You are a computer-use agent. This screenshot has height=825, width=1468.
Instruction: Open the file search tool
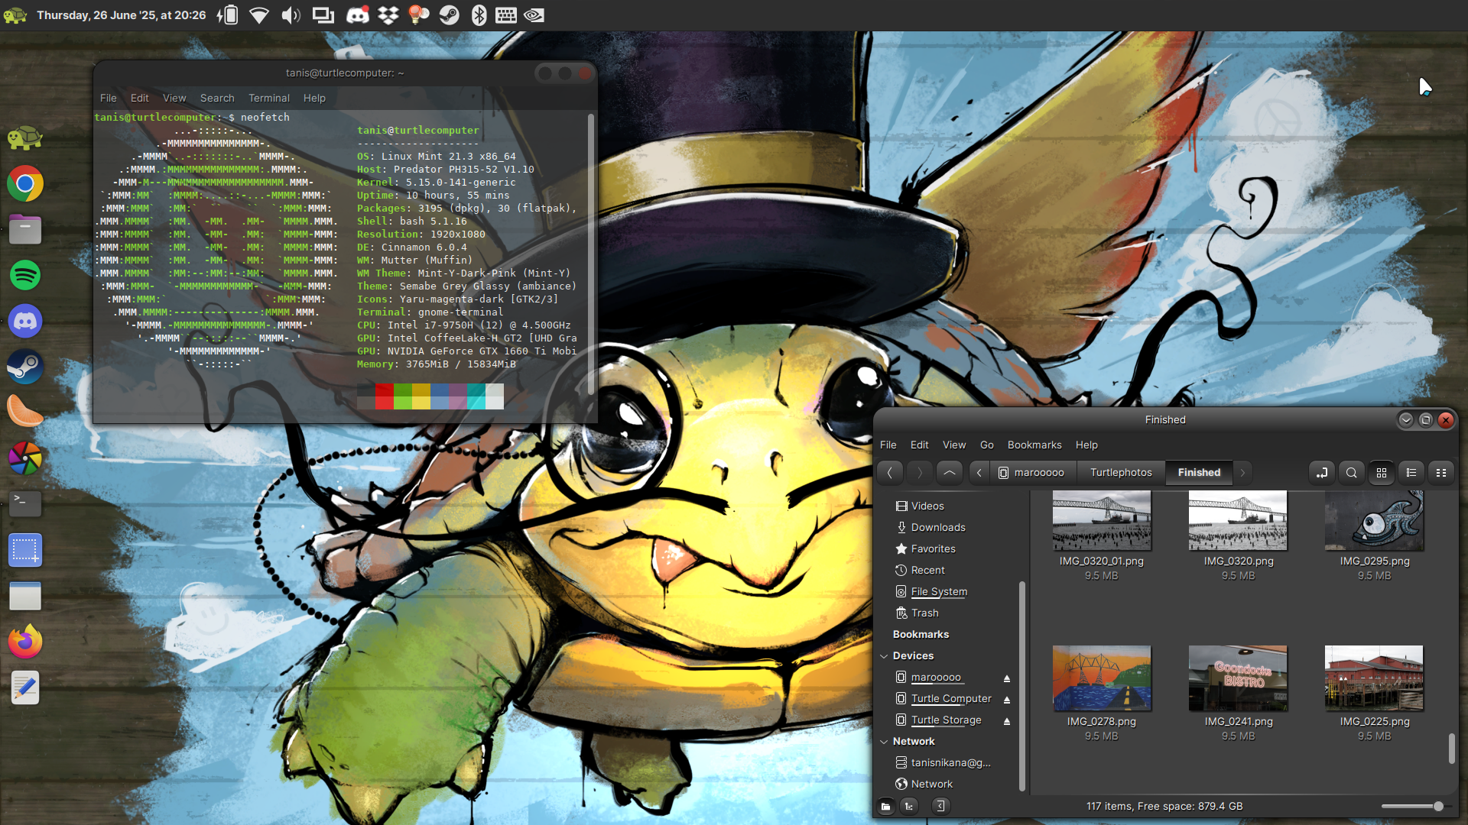(x=1352, y=473)
